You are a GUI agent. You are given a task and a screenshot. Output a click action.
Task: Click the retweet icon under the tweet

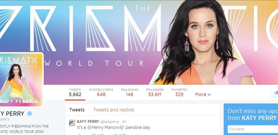[93, 134]
